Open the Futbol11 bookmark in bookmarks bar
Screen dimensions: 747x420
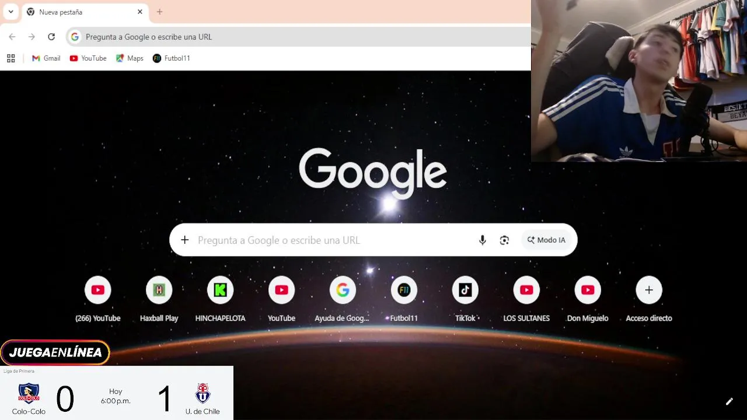click(172, 58)
